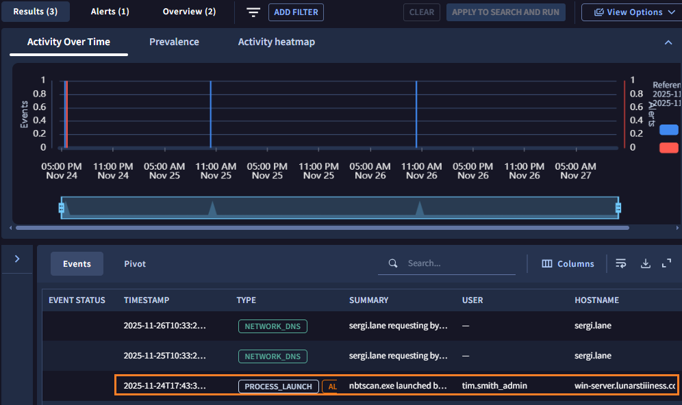Click the right time range slider handle

[x=618, y=207]
